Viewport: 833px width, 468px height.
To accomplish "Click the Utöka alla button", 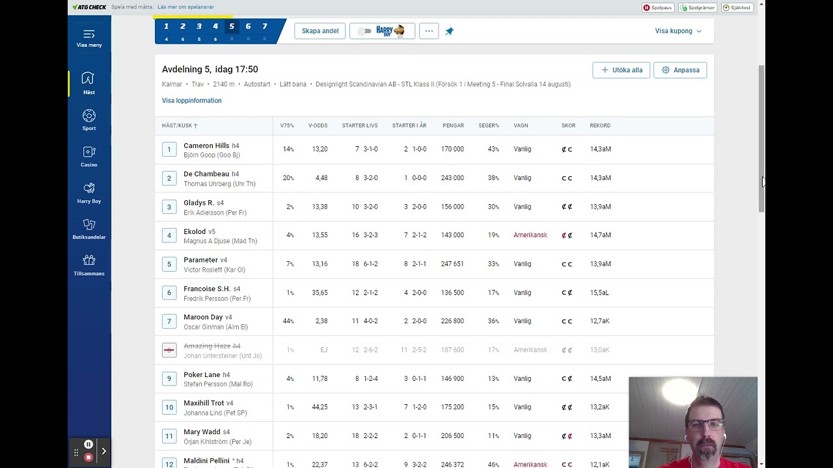I will [621, 70].
